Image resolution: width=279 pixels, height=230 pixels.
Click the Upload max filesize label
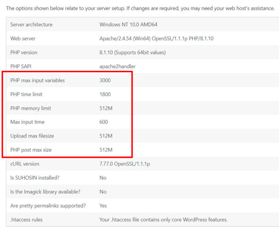[32, 136]
